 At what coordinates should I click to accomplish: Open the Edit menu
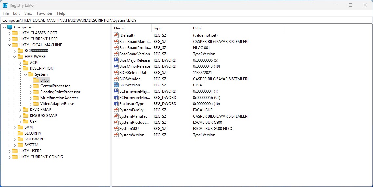(x=16, y=13)
